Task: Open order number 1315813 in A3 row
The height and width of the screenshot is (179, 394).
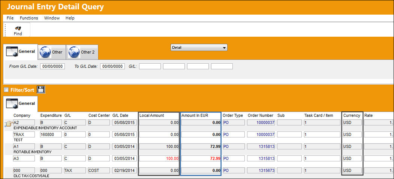Action: [261, 158]
